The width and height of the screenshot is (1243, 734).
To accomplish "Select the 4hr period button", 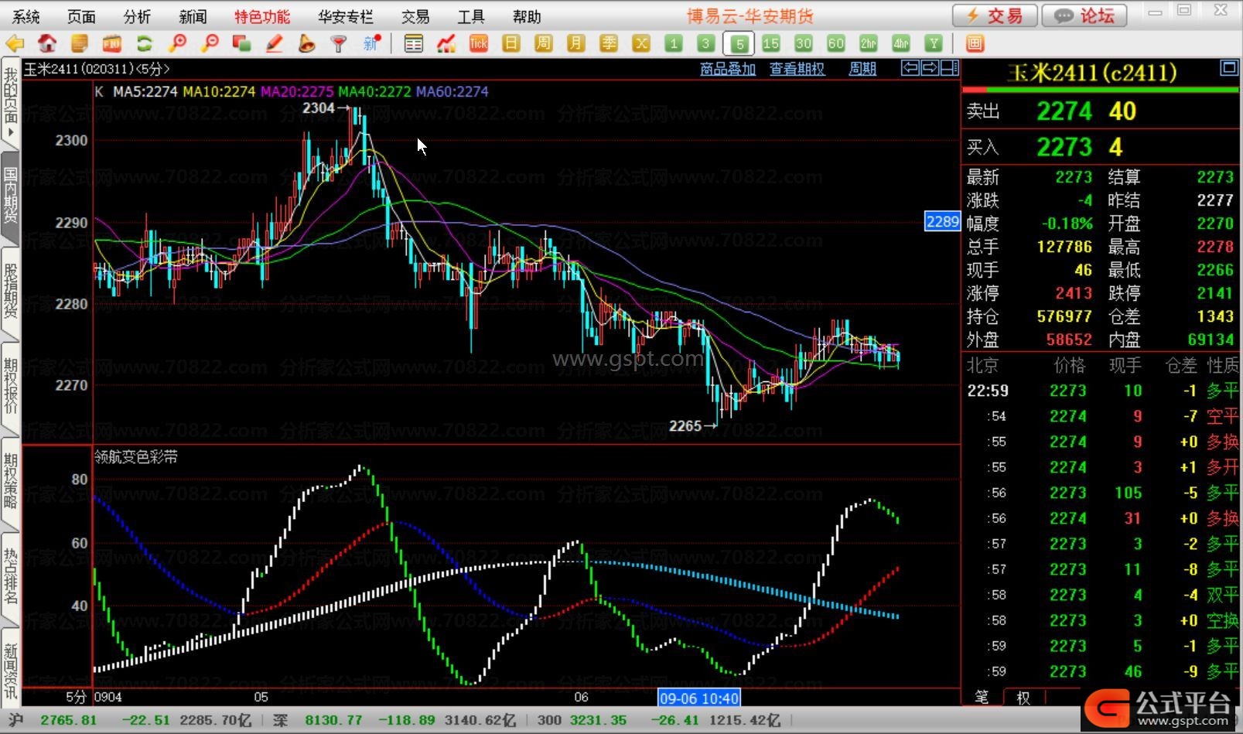I will click(901, 43).
